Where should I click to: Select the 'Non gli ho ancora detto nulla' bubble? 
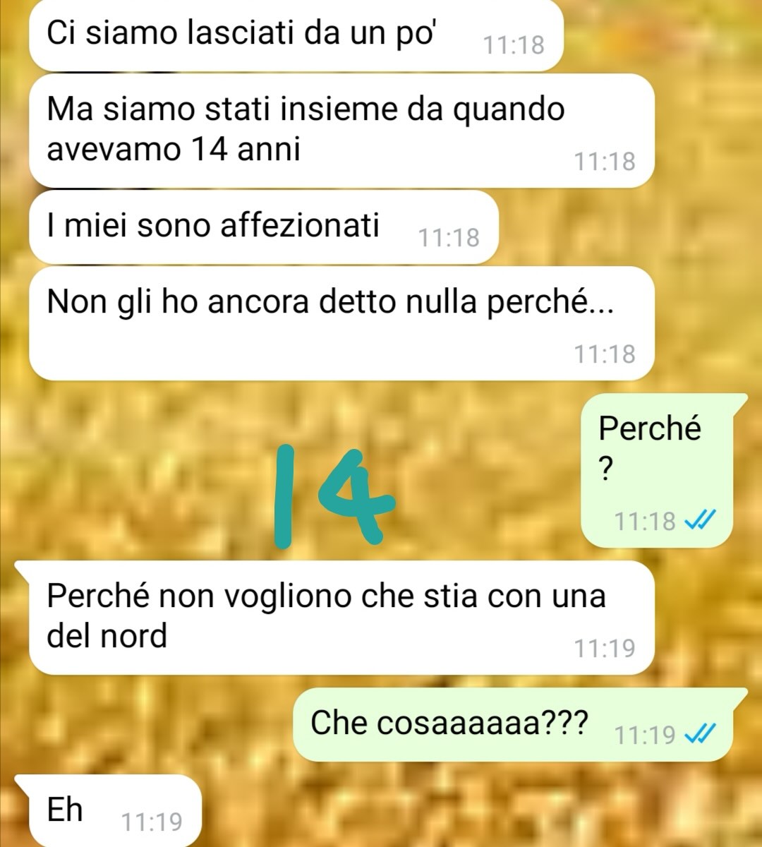coord(341,324)
